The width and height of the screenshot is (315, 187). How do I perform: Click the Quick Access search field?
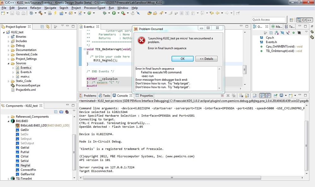tap(268, 20)
